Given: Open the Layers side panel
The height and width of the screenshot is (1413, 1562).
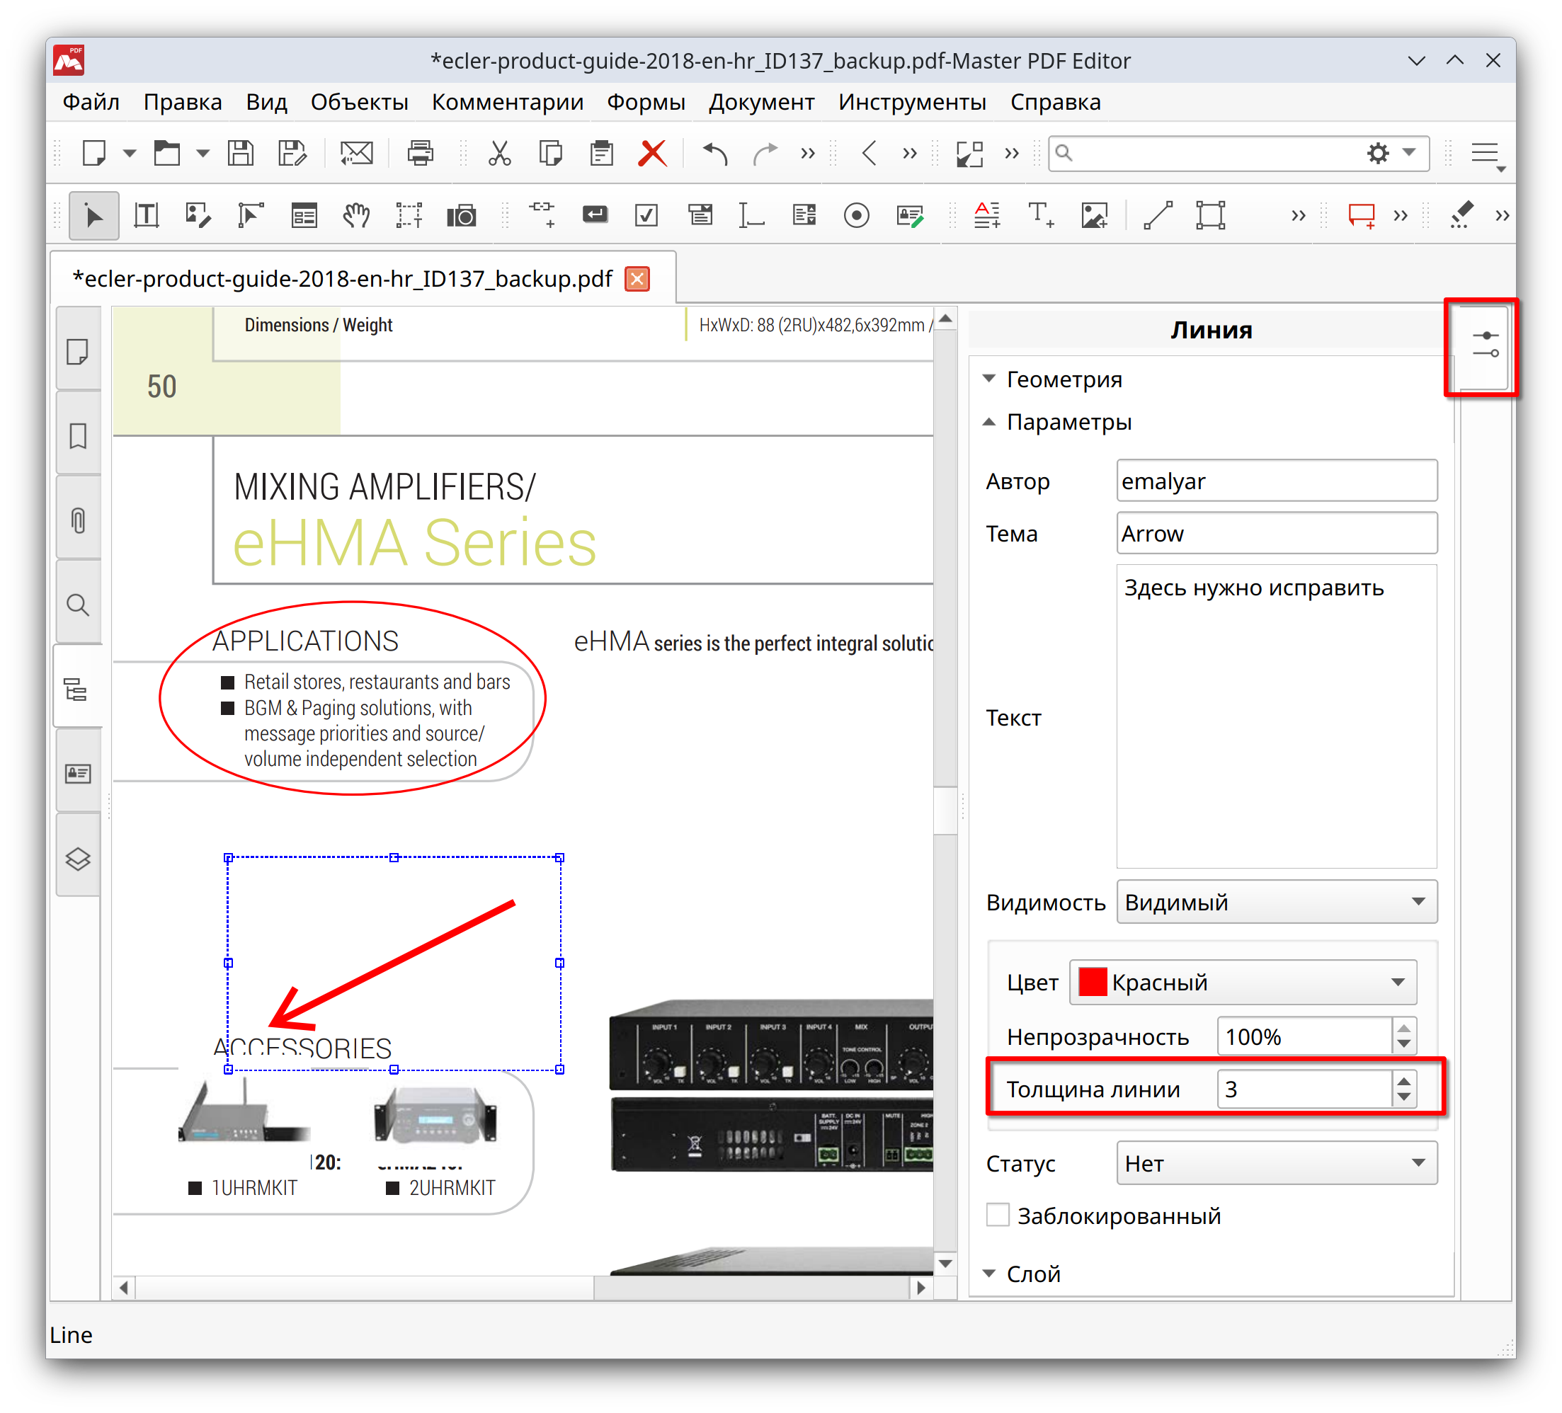Looking at the screenshot, I should point(79,858).
